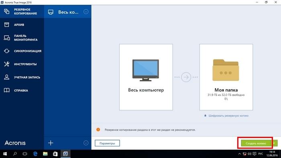281x158 pixels.
Task: Open Microsoft Edge from the taskbar
Action: pyautogui.click(x=35, y=154)
